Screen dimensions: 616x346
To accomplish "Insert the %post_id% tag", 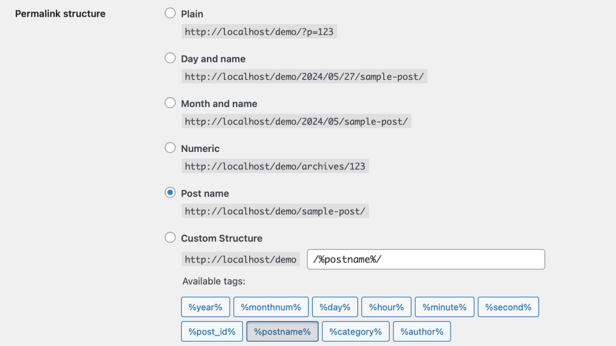I will pos(212,331).
